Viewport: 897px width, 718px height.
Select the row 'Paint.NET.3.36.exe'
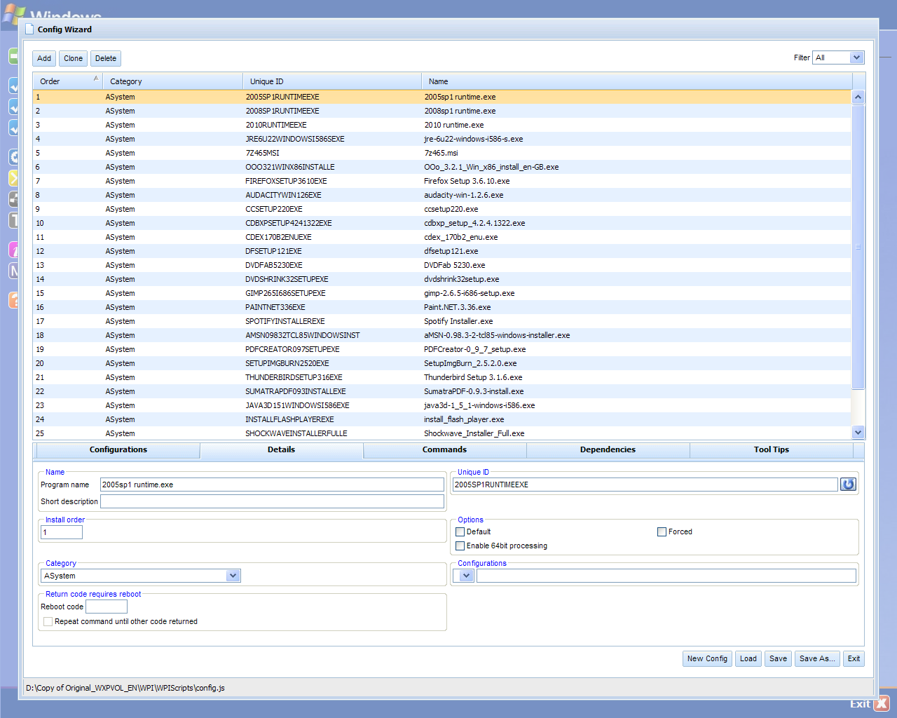pyautogui.click(x=442, y=307)
